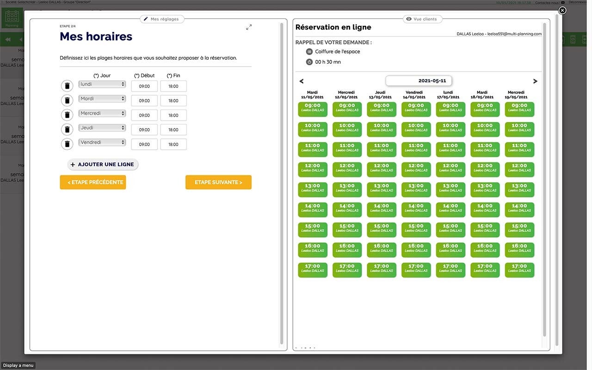This screenshot has height=370, width=592.
Task: Go to previous week in calendar
Action: (302, 81)
